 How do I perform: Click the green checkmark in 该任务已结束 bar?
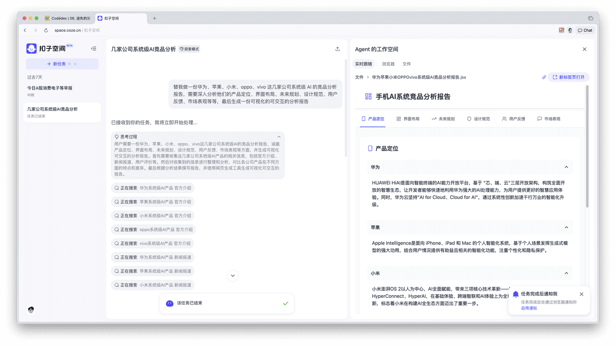(285, 303)
